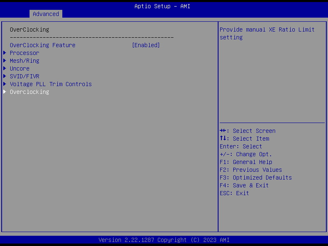The width and height of the screenshot is (328, 246).
Task: Click the arrow beside Processor
Action: click(x=5, y=53)
